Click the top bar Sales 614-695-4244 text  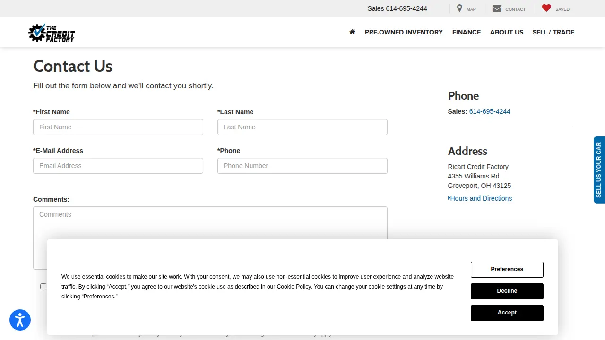(398, 8)
